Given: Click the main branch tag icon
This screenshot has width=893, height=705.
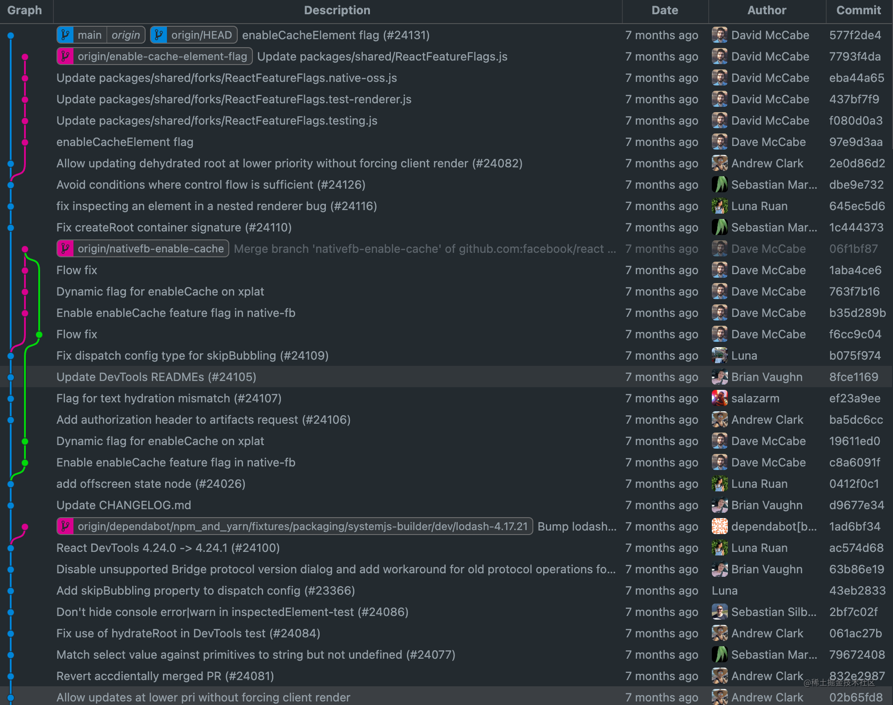Looking at the screenshot, I should [x=65, y=35].
